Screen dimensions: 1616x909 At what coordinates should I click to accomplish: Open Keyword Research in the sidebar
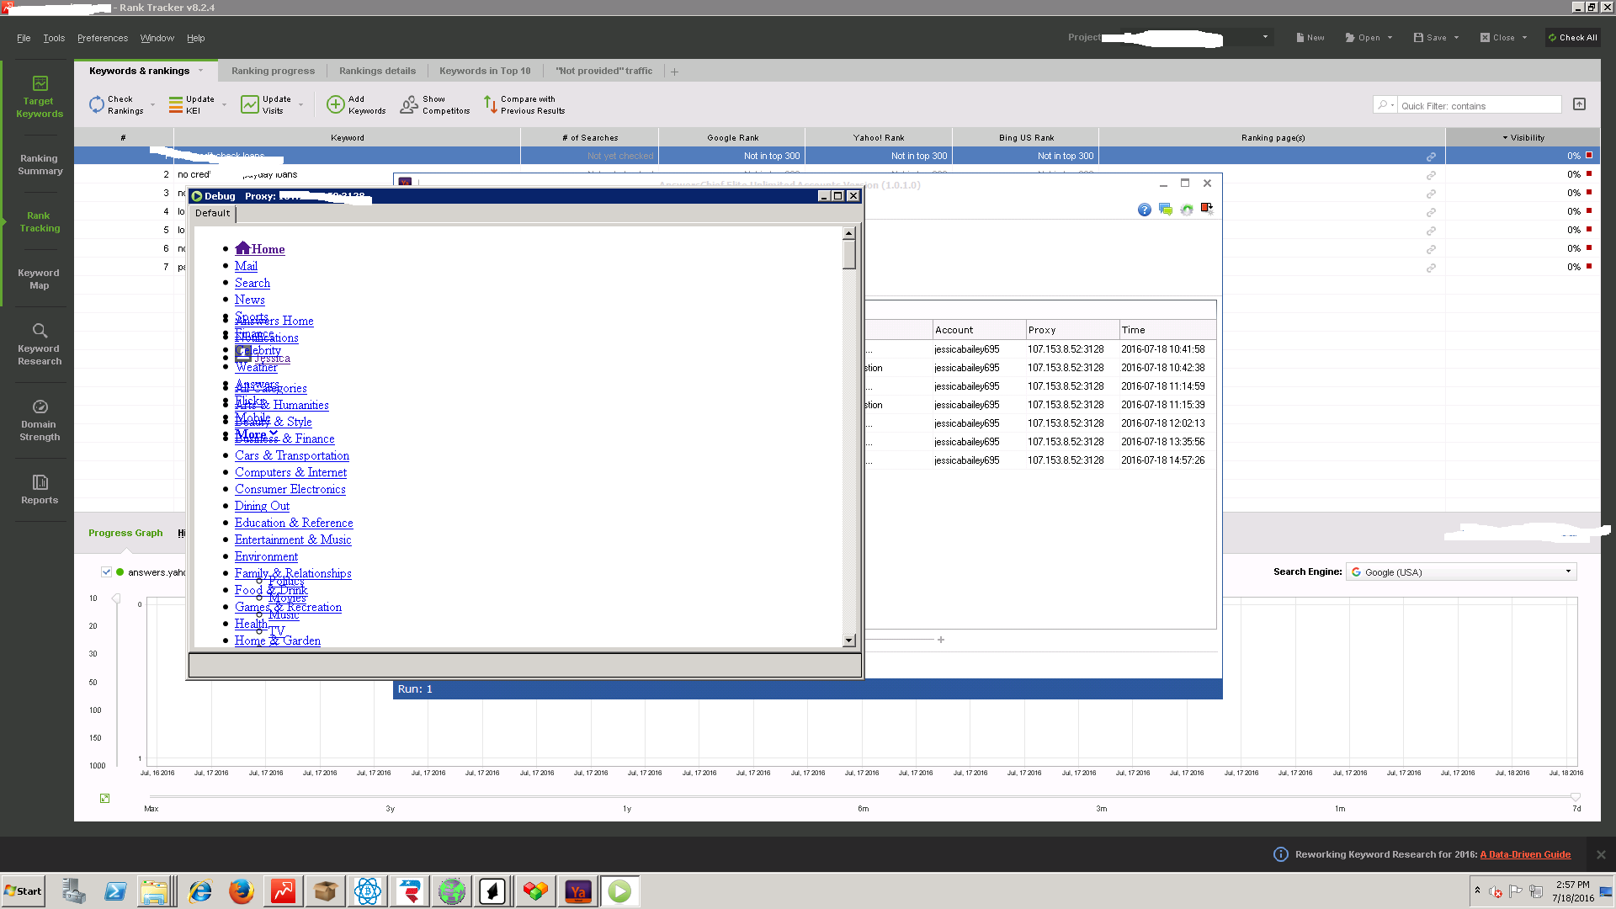click(x=40, y=343)
